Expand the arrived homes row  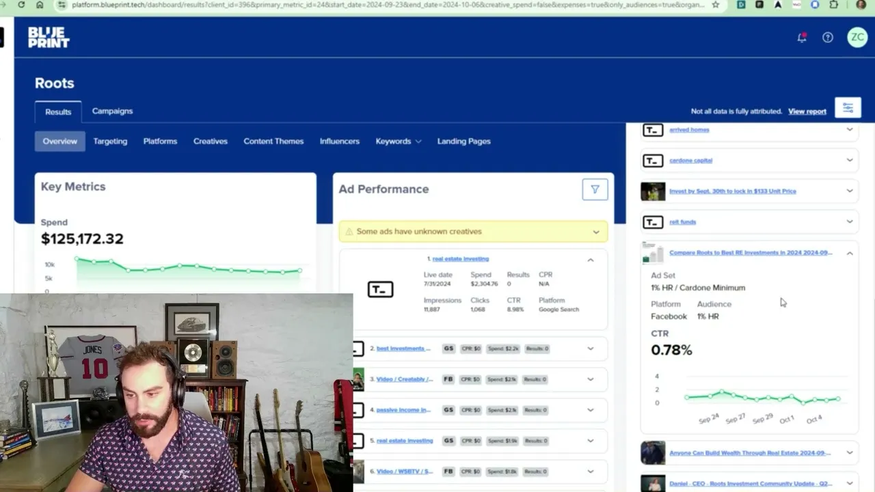pyautogui.click(x=850, y=130)
